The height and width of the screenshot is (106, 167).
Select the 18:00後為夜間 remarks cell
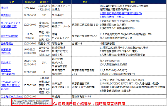(x=133, y=36)
